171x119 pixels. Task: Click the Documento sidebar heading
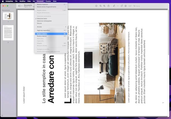click(6, 10)
